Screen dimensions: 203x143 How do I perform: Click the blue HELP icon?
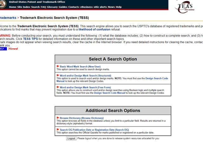[x=2, y=49]
